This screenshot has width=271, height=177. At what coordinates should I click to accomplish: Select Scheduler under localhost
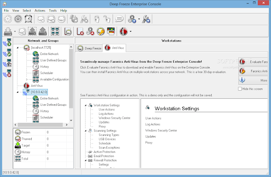47,73
